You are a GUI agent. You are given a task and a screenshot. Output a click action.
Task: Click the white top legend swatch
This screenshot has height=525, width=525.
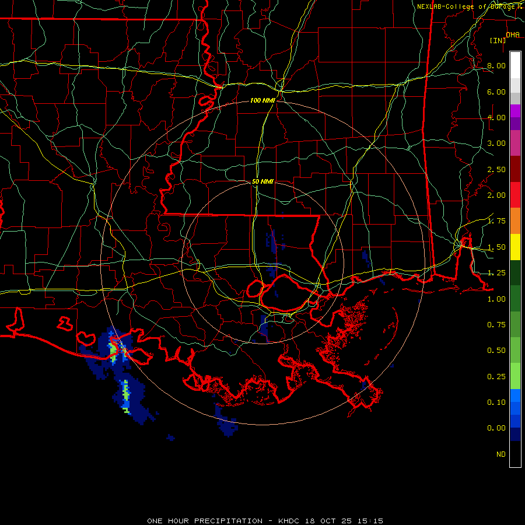click(515, 65)
